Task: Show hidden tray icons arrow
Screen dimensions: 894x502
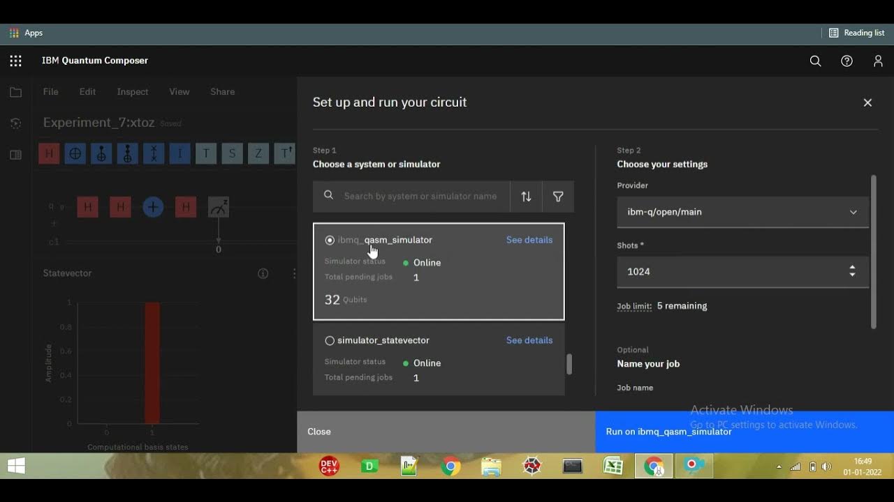Action: click(x=779, y=466)
